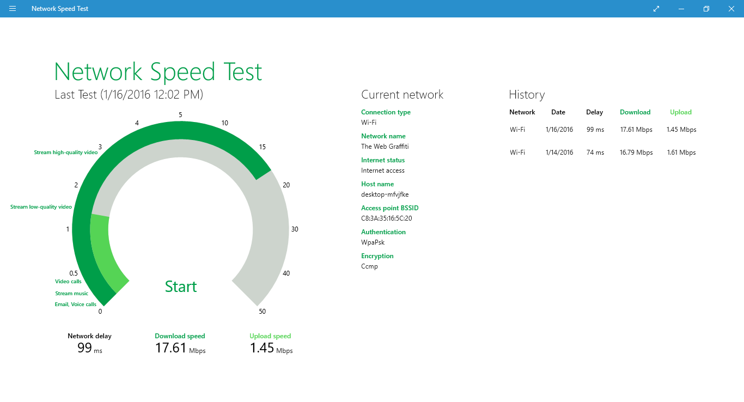Close the Network Speed Test app

[731, 9]
